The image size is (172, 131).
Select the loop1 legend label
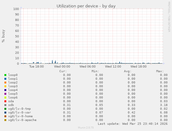click(x=13, y=79)
